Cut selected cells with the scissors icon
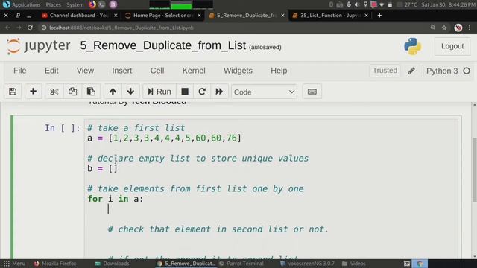The width and height of the screenshot is (477, 268). [54, 92]
